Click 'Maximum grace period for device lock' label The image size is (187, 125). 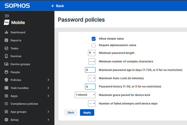(124, 95)
